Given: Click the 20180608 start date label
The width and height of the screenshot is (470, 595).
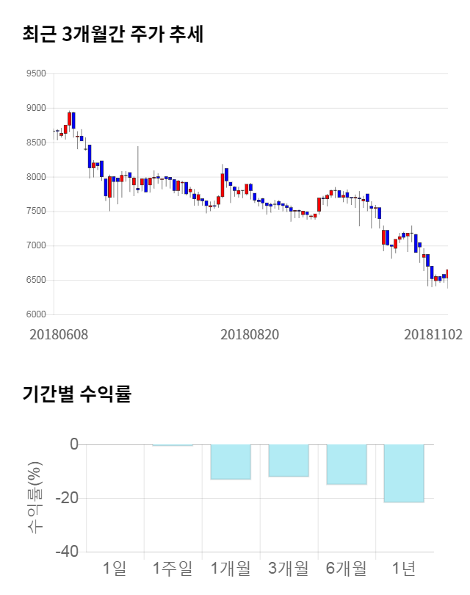Looking at the screenshot, I should point(59,334).
